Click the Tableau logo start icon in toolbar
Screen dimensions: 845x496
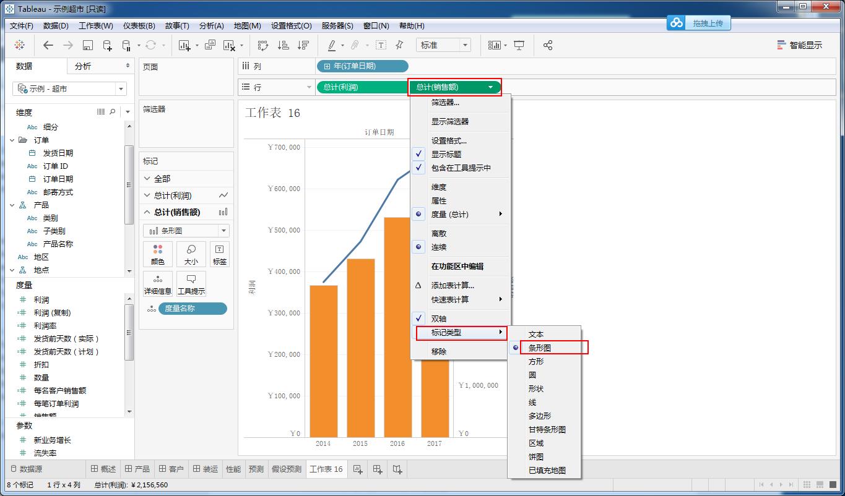[x=20, y=45]
